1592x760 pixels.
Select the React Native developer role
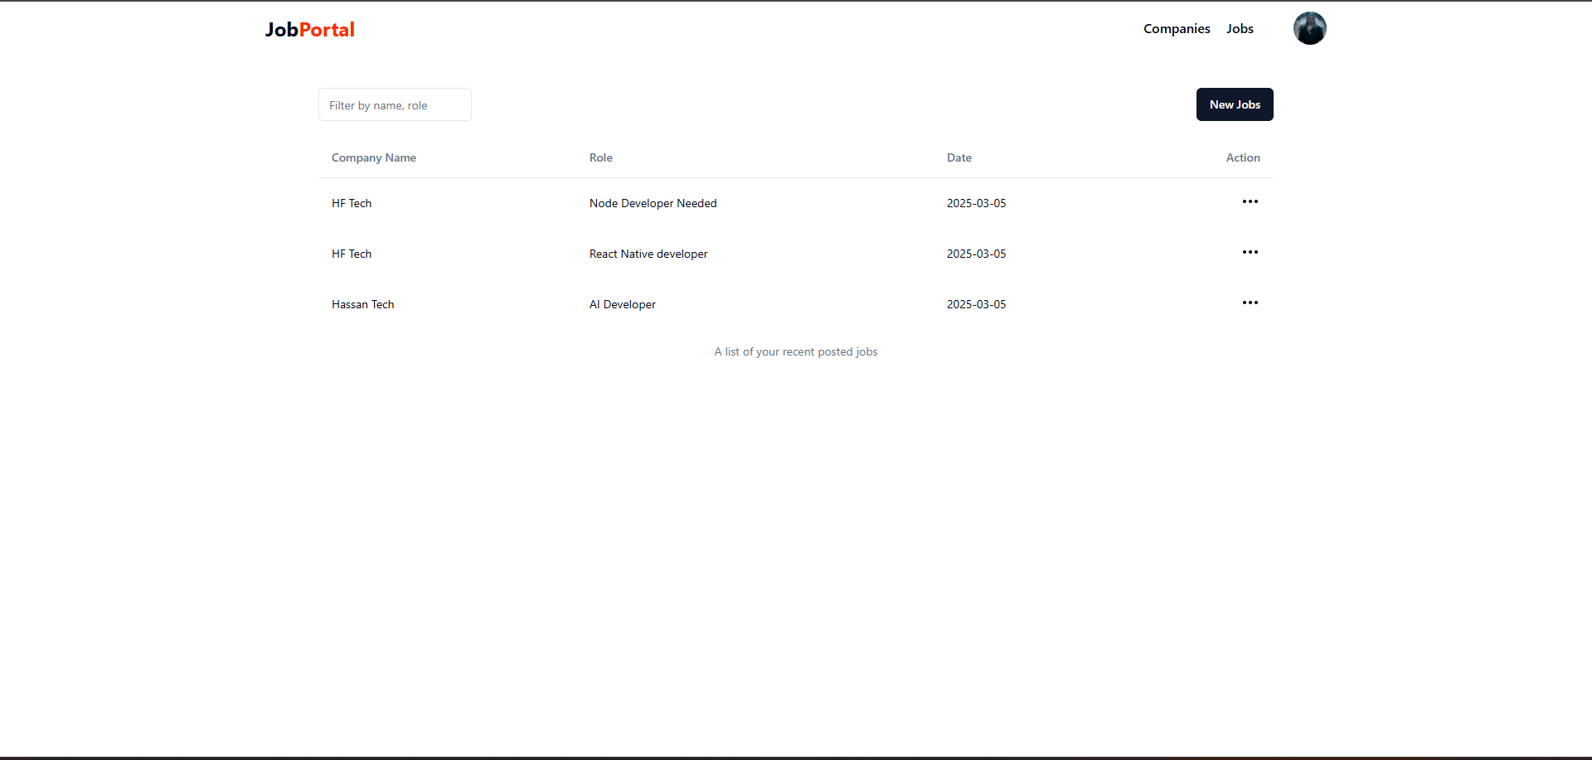(648, 254)
